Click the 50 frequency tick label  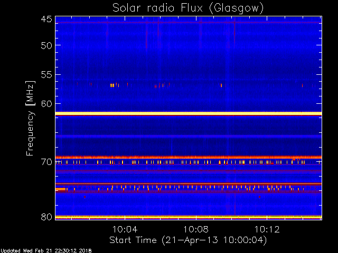click(x=46, y=45)
